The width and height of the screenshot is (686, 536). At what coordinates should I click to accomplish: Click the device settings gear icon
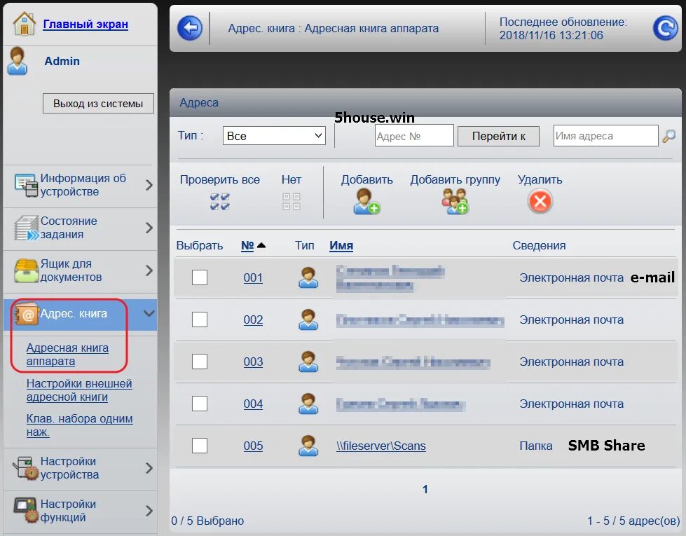click(26, 468)
